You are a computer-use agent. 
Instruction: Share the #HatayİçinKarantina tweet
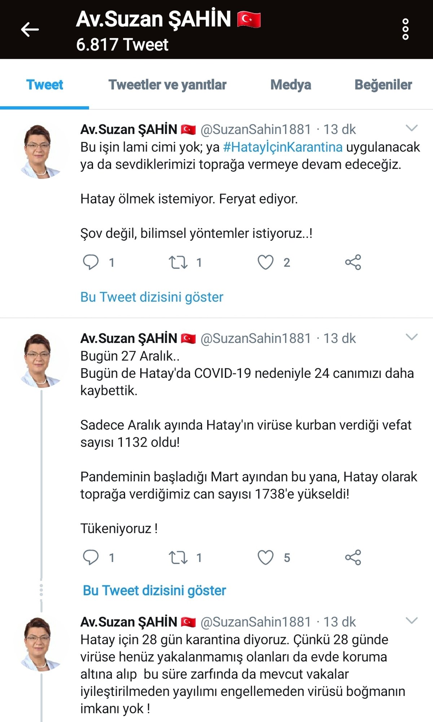(353, 262)
